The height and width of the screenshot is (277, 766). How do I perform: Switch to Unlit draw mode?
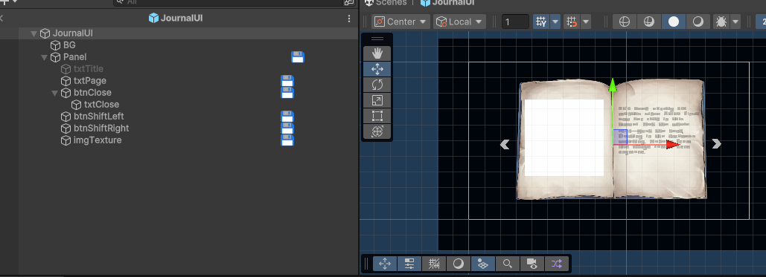[x=698, y=22]
